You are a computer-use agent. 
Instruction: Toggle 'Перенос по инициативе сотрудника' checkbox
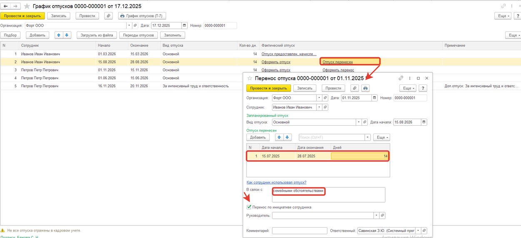click(249, 207)
